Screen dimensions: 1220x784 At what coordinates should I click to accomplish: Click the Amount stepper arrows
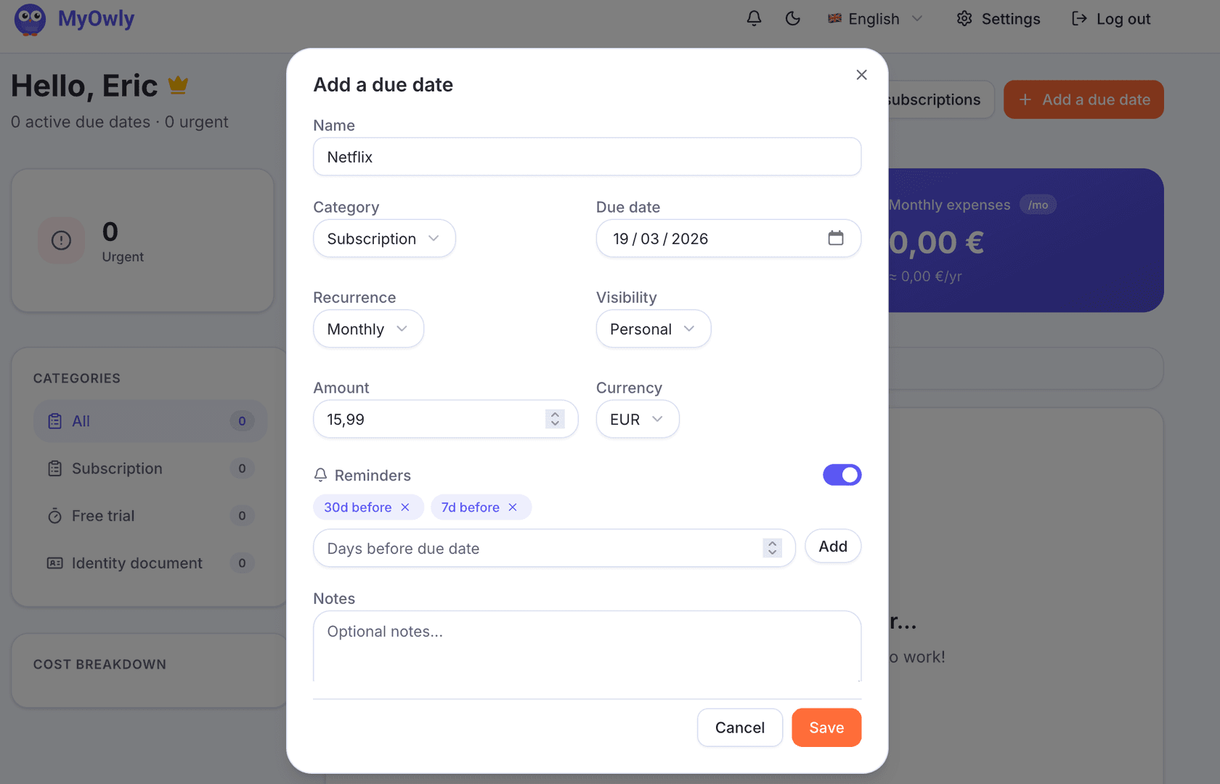point(555,419)
